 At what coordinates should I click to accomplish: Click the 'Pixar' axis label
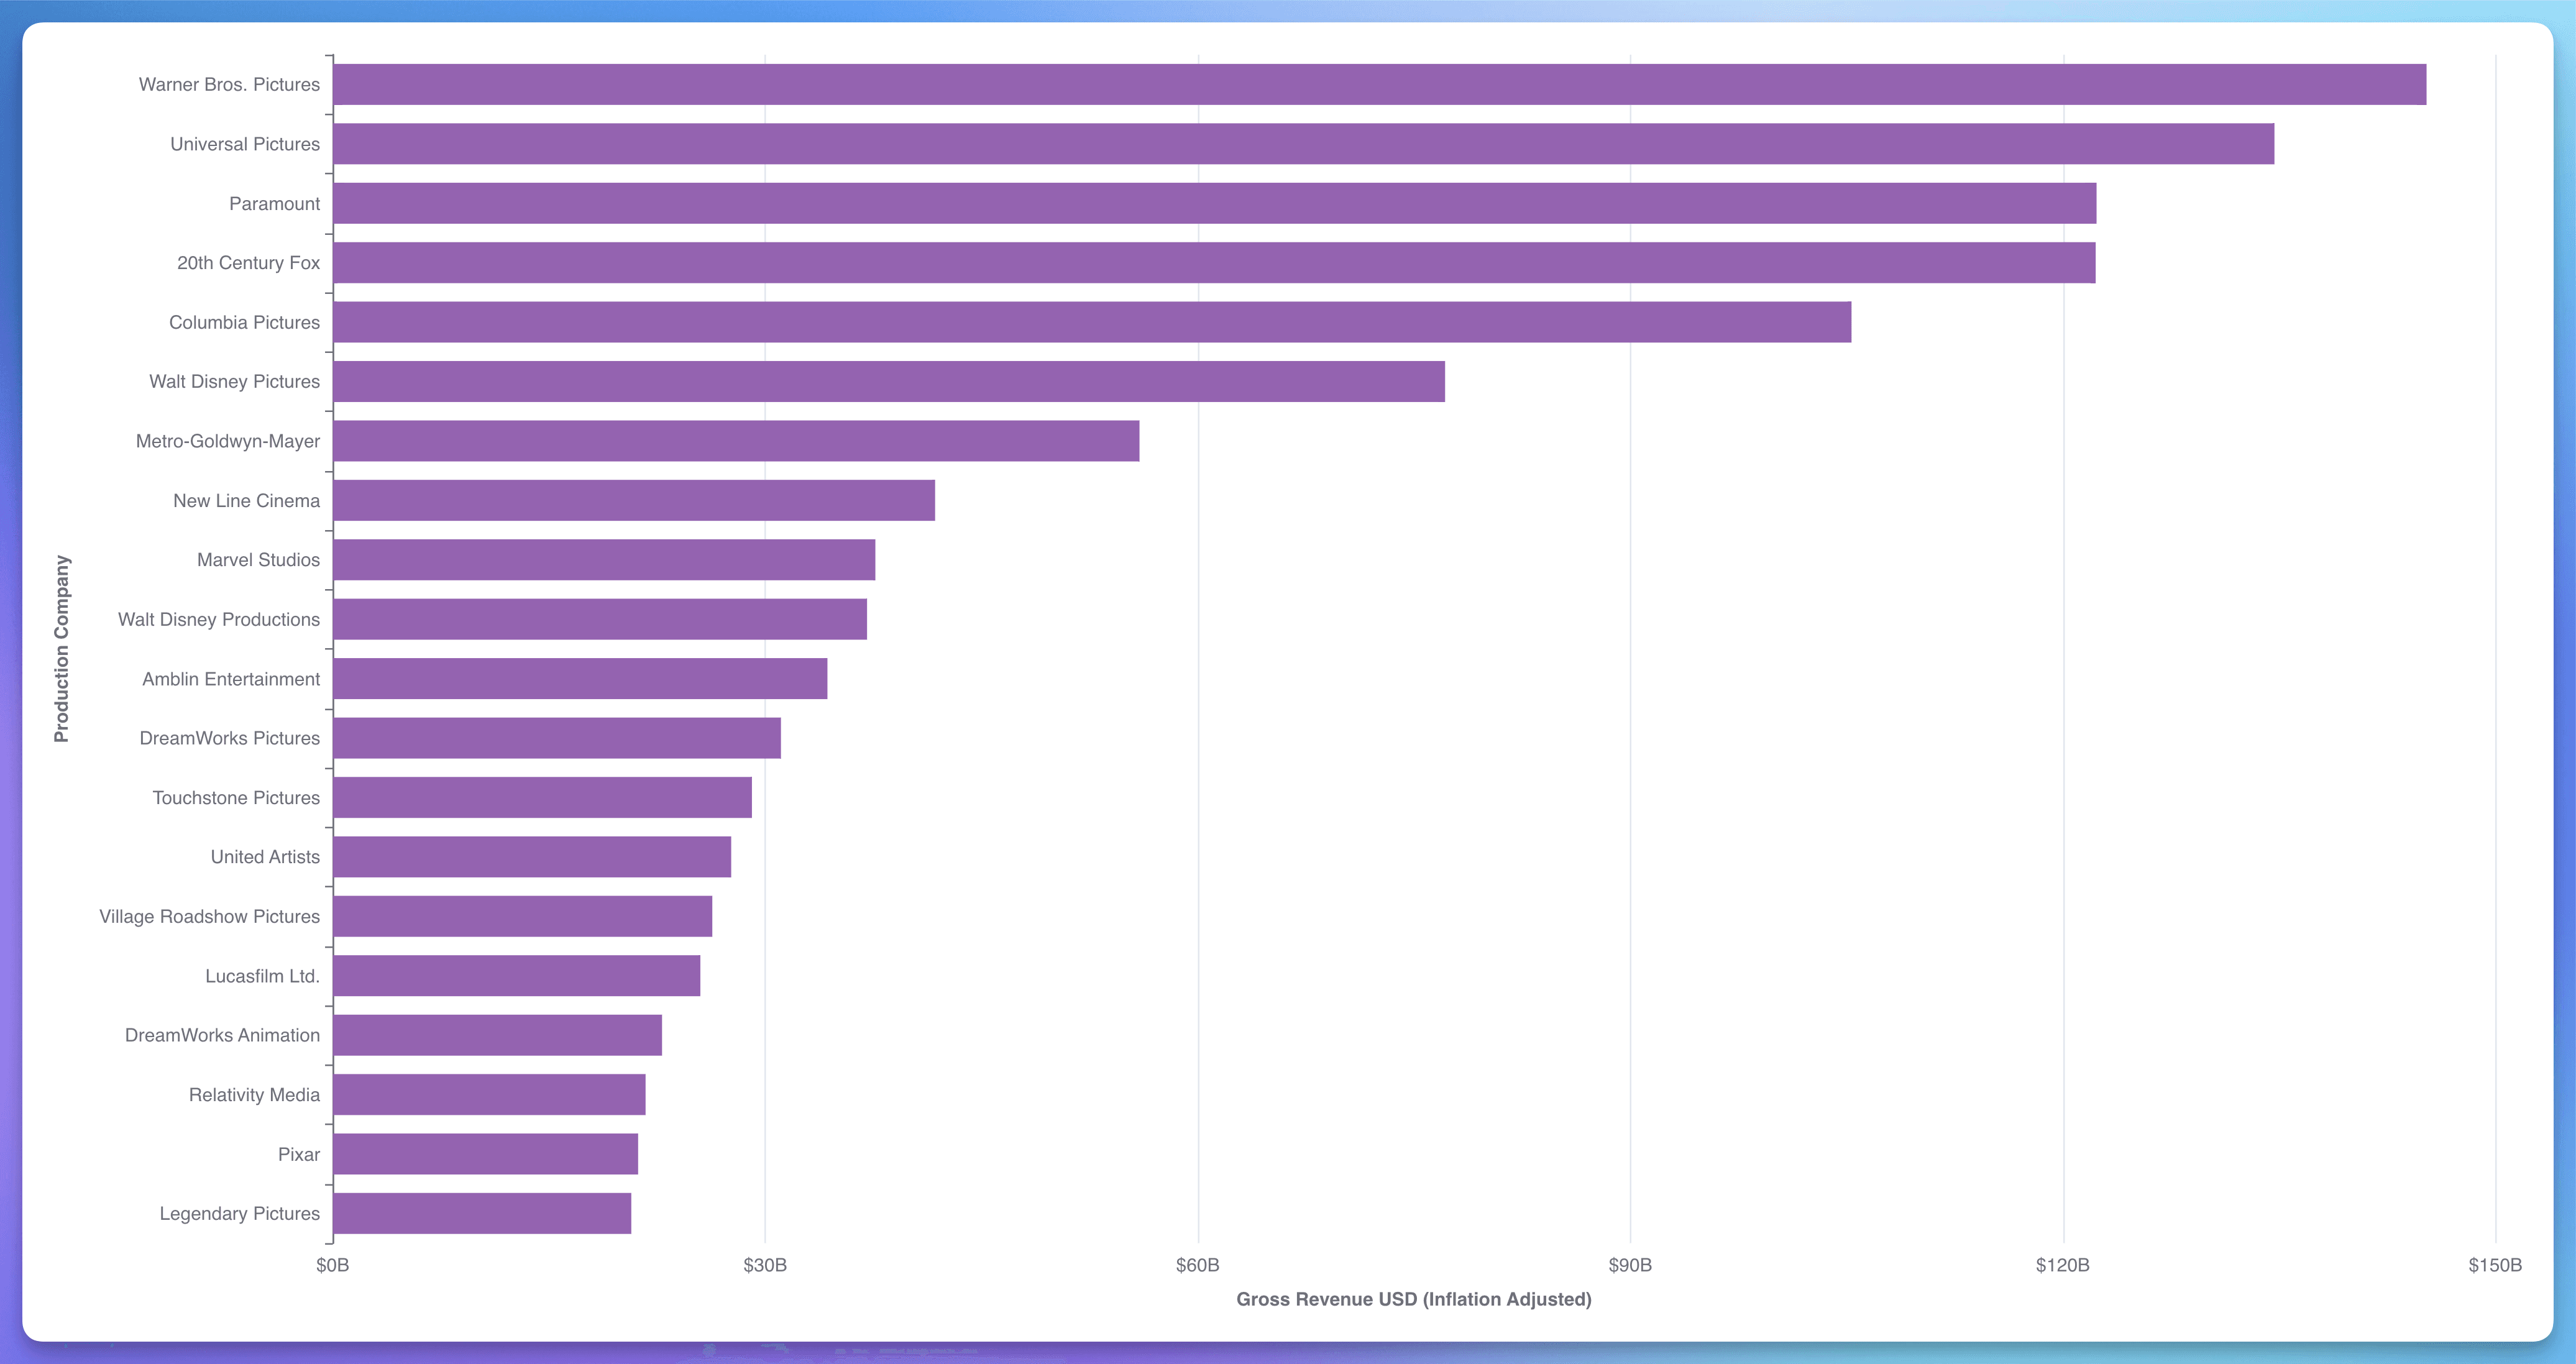click(299, 1154)
